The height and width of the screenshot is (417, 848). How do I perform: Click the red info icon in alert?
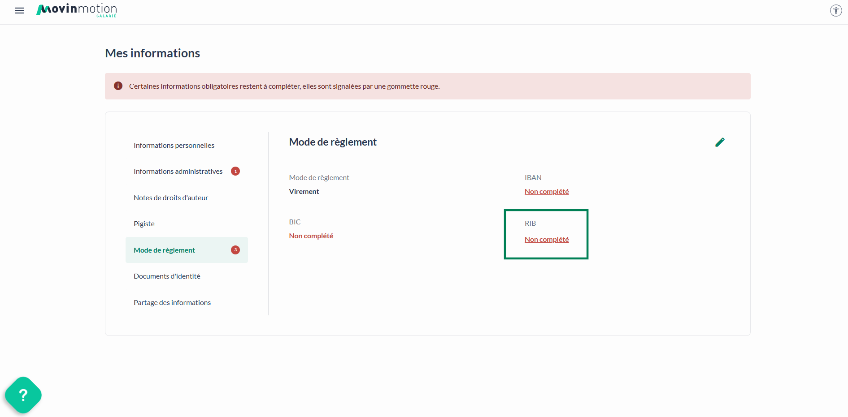pyautogui.click(x=118, y=86)
